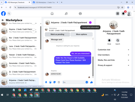The image size is (135, 102).
Task: Click Ariyanna's avatar beside 6095010249
Action: [x=47, y=74]
